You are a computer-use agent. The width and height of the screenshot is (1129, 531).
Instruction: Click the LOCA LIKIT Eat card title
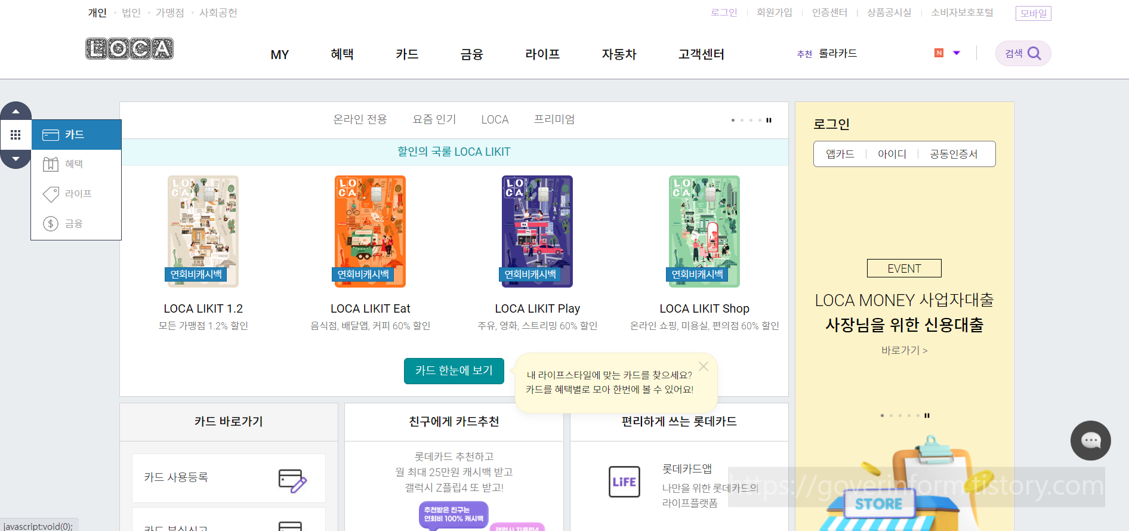tap(371, 308)
